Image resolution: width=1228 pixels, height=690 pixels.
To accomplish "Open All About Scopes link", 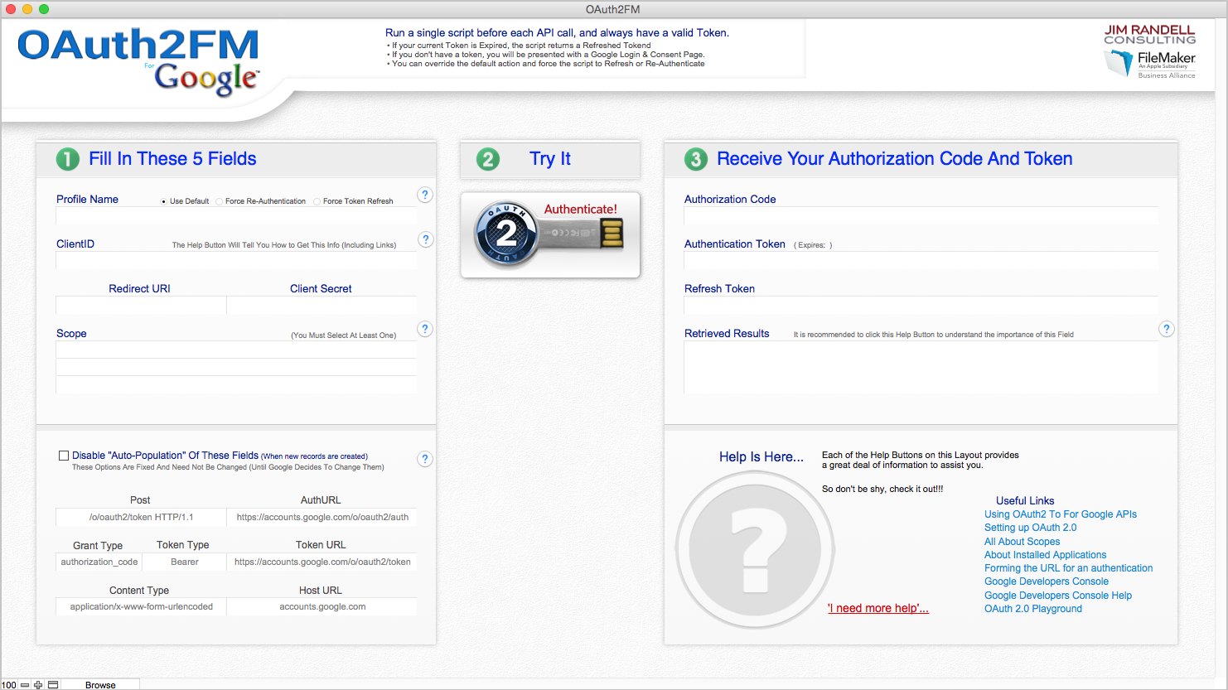I will coord(1022,542).
